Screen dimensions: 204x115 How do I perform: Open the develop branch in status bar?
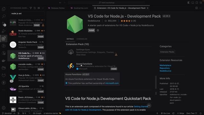(7, 113)
